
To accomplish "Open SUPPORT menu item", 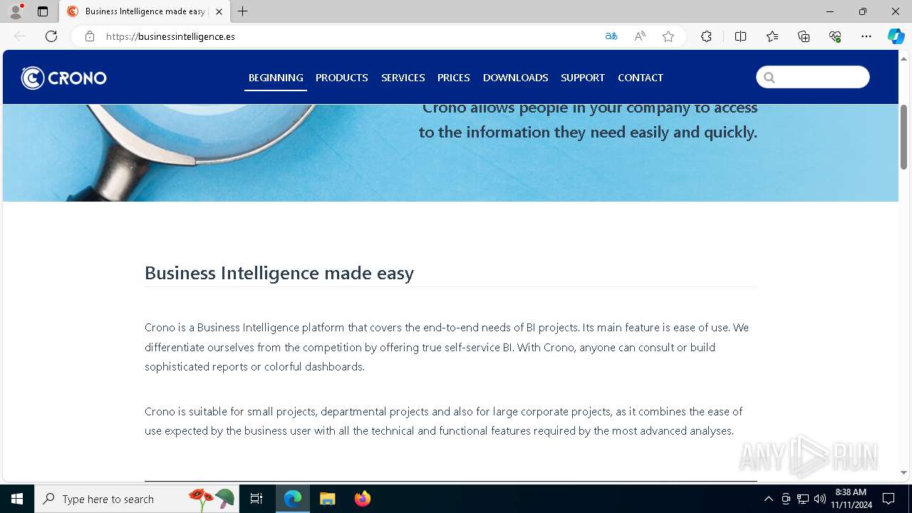I will pos(583,78).
